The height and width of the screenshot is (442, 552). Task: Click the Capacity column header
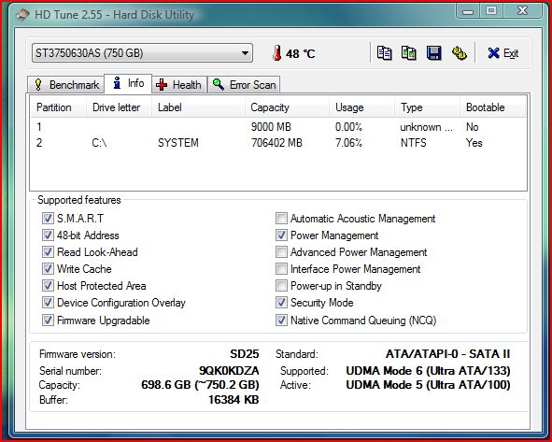click(287, 107)
